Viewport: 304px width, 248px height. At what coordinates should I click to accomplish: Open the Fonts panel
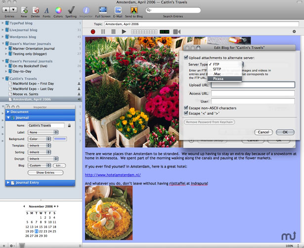tap(46, 10)
